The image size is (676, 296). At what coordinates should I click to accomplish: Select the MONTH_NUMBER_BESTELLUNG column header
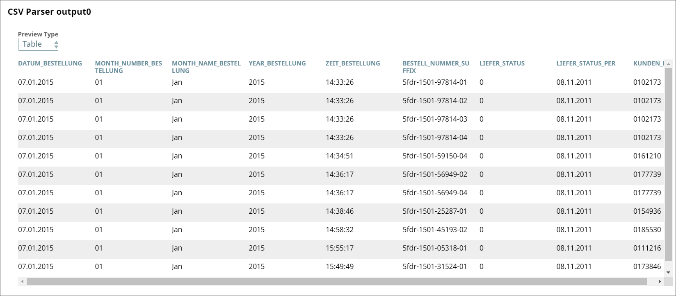tap(128, 67)
